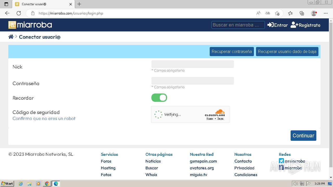Click the Twitter @miarroba icon
This screenshot has height=187, width=333.
click(281, 161)
